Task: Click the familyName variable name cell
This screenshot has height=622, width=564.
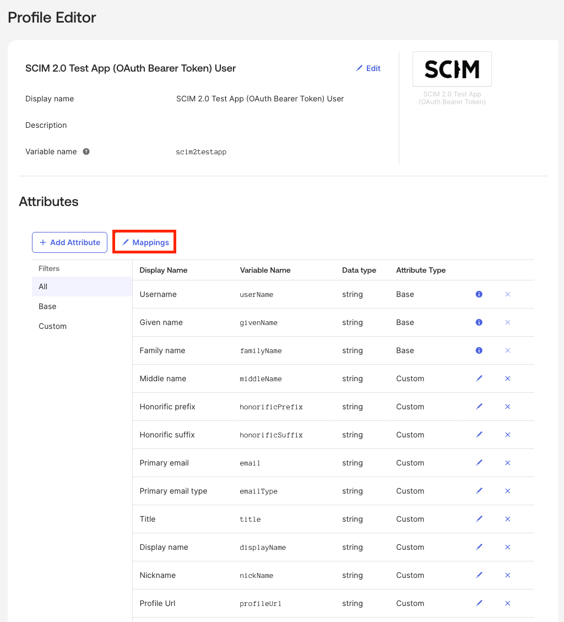Action: [261, 351]
